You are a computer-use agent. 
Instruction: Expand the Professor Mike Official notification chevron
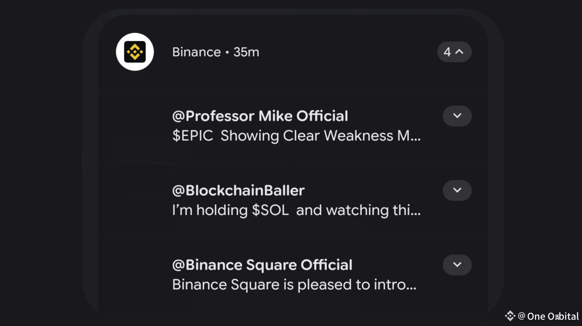(457, 116)
